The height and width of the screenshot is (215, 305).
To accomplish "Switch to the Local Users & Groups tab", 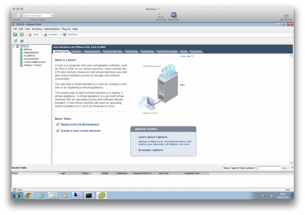I will click(167, 52).
